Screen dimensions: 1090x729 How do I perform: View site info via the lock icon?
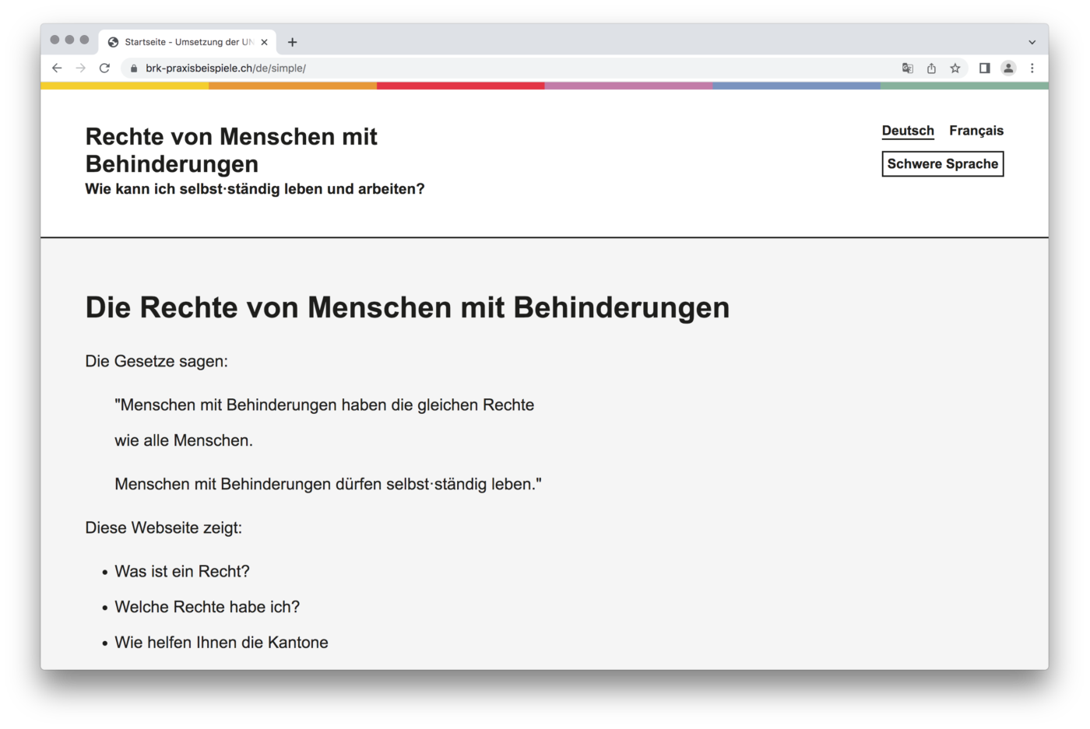[134, 68]
